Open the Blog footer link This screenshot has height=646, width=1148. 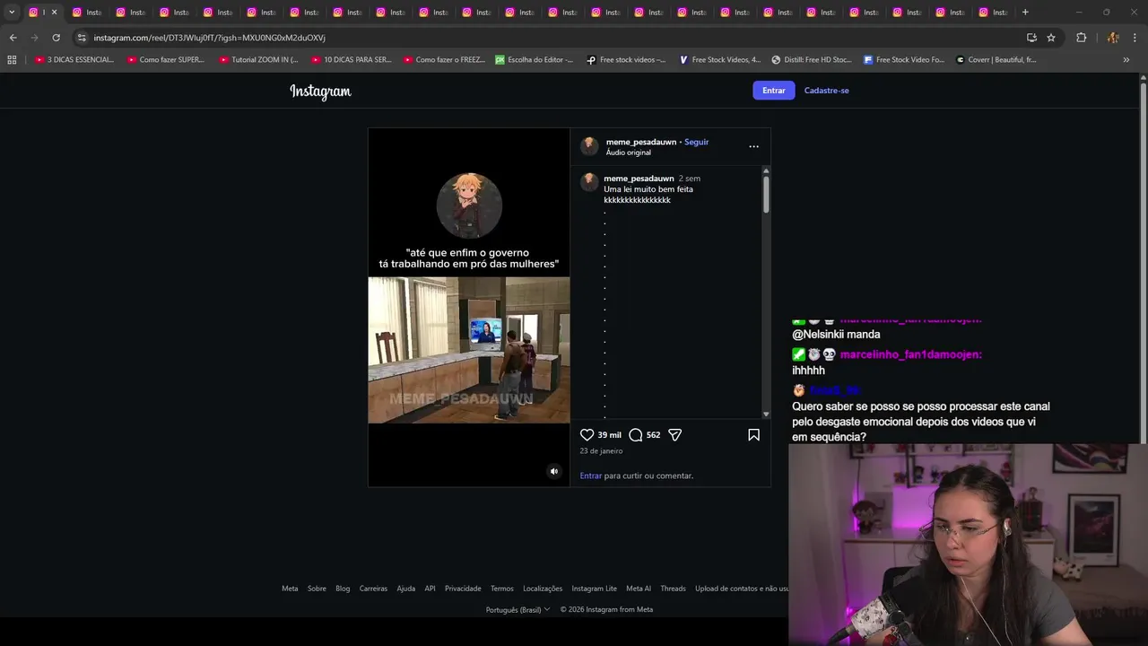pyautogui.click(x=343, y=589)
